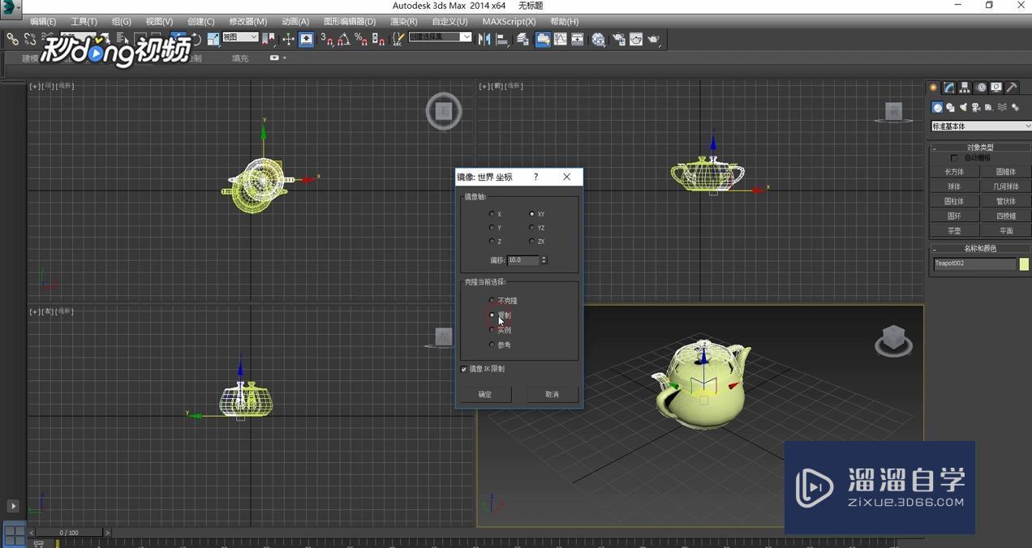Click the Render Production teapot icon
The width and height of the screenshot is (1032, 548).
coord(653,39)
